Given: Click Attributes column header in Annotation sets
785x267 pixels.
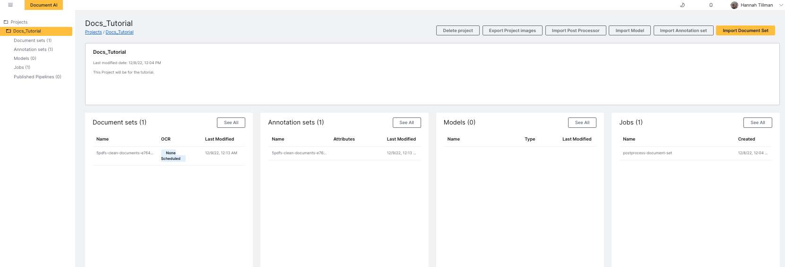Looking at the screenshot, I should point(344,139).
